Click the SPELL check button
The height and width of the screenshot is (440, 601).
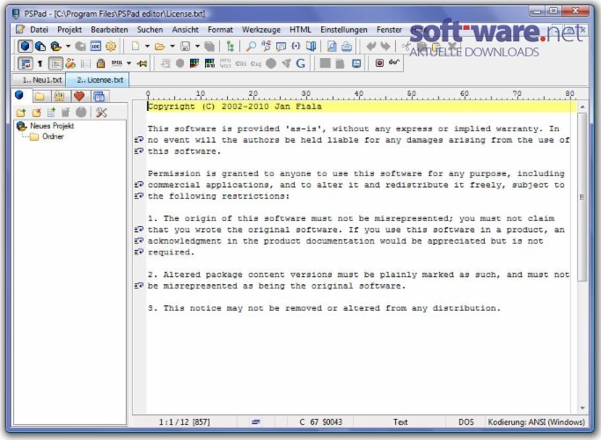point(117,63)
